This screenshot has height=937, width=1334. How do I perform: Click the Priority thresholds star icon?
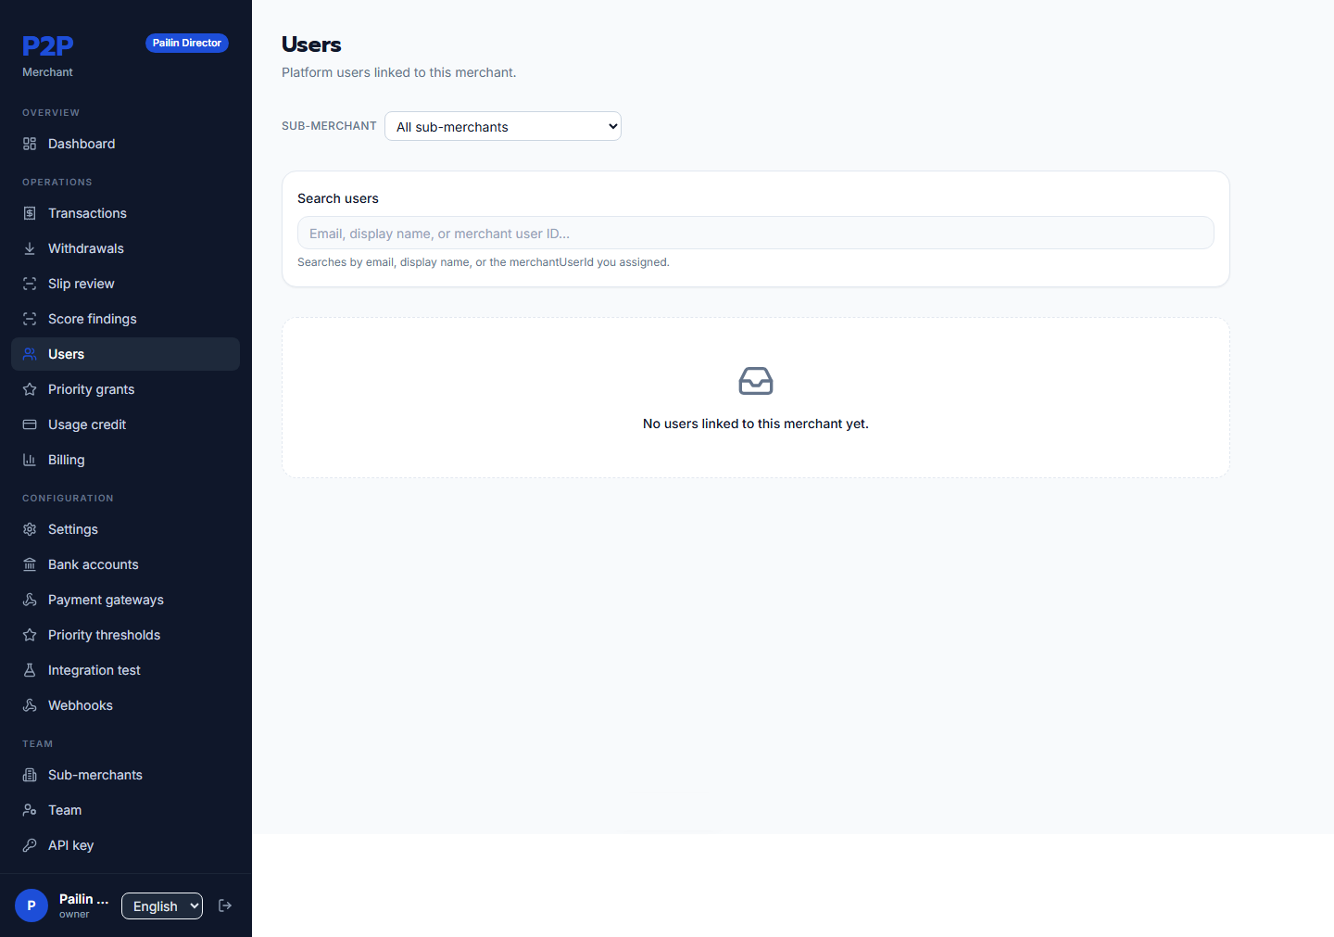(x=30, y=635)
